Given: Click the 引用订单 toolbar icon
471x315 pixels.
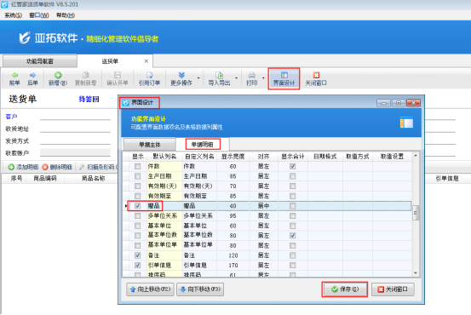Looking at the screenshot, I should pos(149,75).
